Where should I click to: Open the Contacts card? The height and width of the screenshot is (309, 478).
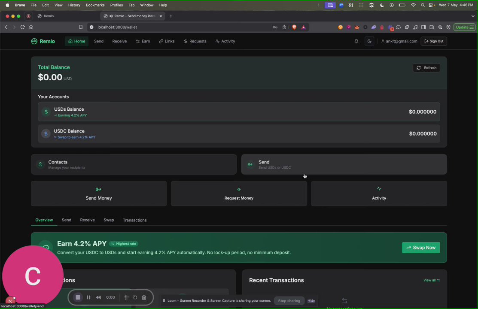134,164
